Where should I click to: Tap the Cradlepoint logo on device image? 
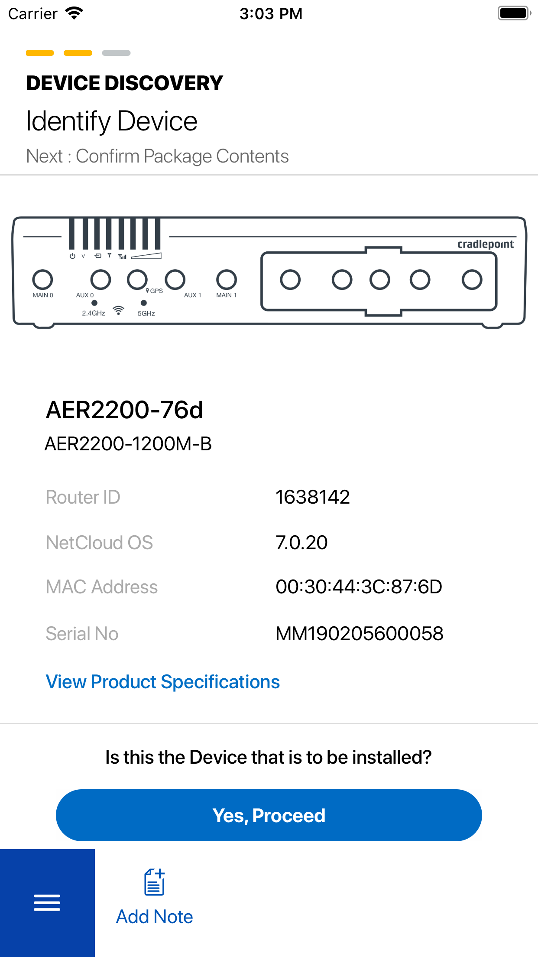(x=485, y=244)
